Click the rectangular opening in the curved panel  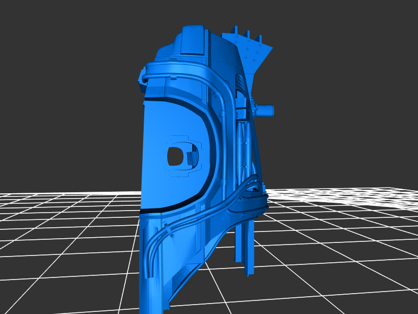point(174,156)
